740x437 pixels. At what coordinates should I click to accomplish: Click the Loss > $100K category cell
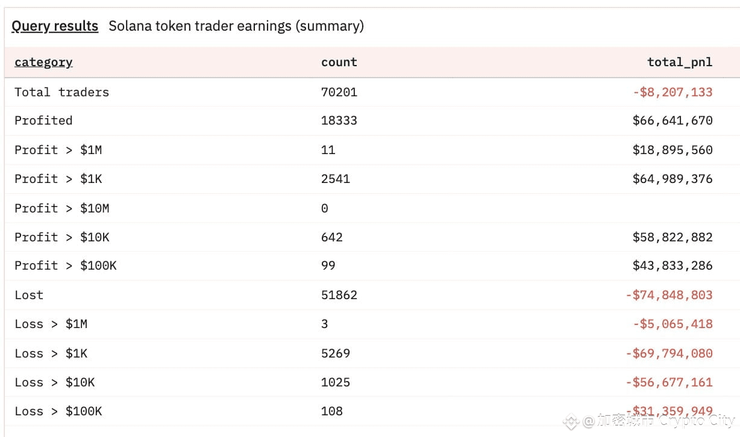[x=58, y=411]
